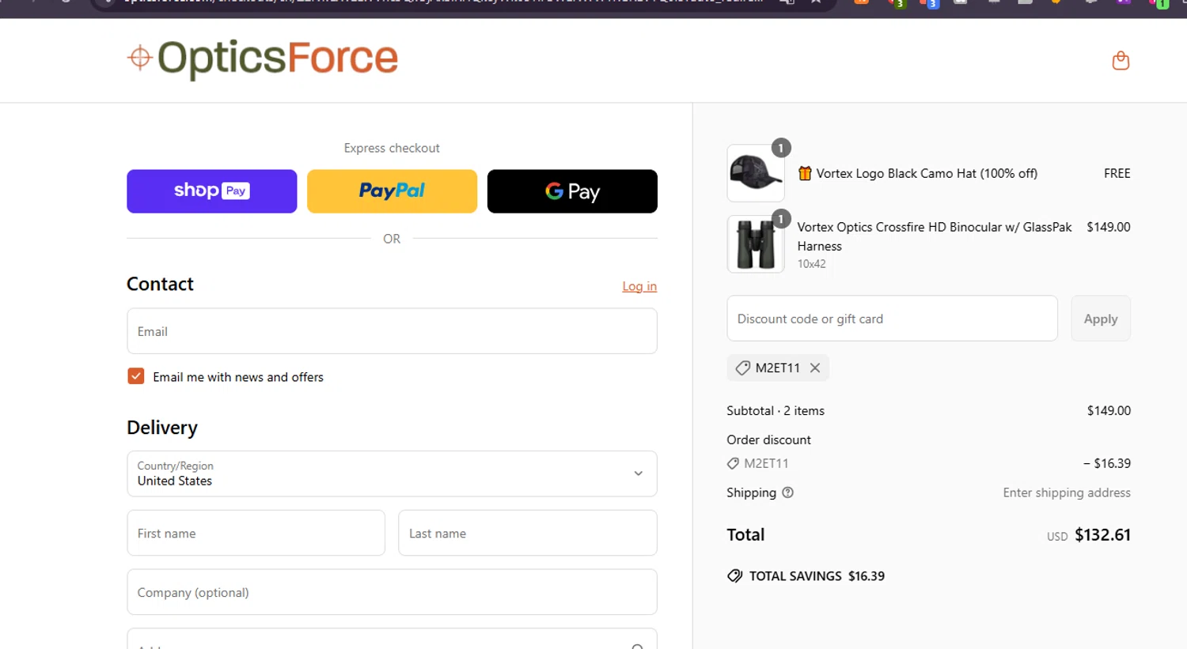Click the gift icon beside Vortex Logo Hat

pos(805,173)
